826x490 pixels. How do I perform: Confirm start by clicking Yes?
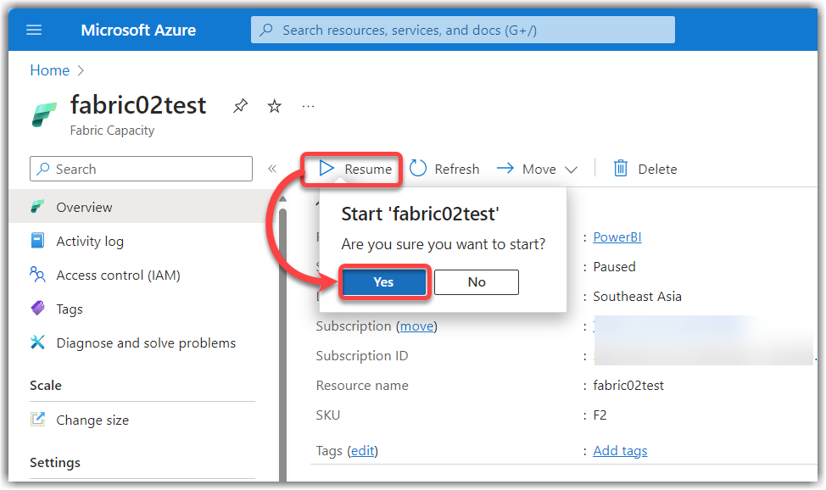click(383, 282)
